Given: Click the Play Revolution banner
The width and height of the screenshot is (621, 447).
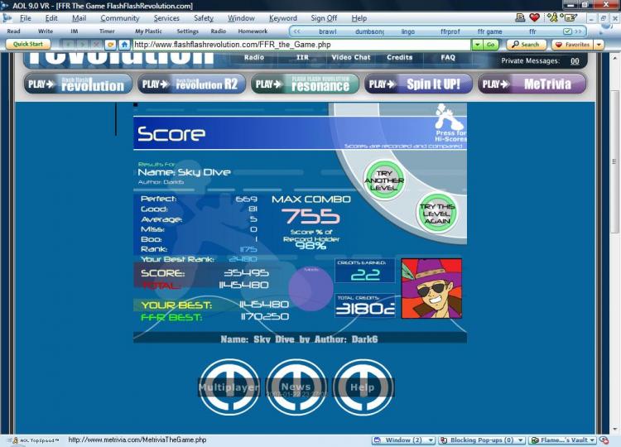Looking at the screenshot, I should pos(78,84).
